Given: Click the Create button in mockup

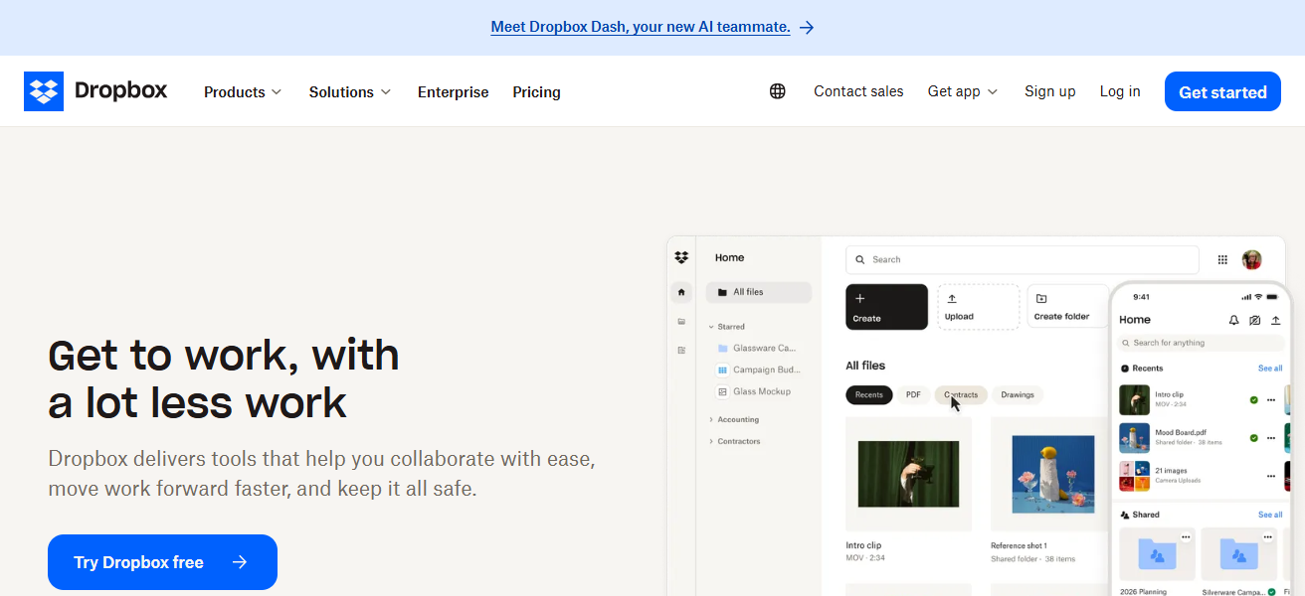Looking at the screenshot, I should [886, 307].
